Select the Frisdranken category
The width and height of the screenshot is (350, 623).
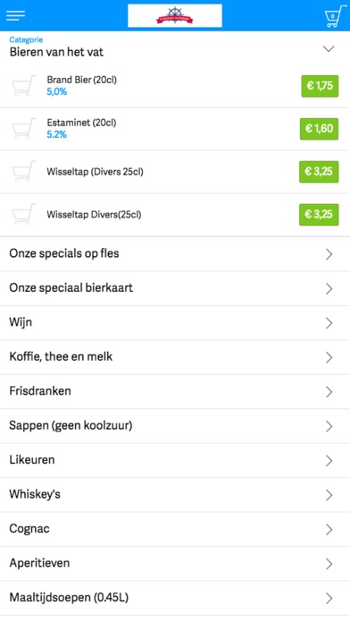pos(175,391)
